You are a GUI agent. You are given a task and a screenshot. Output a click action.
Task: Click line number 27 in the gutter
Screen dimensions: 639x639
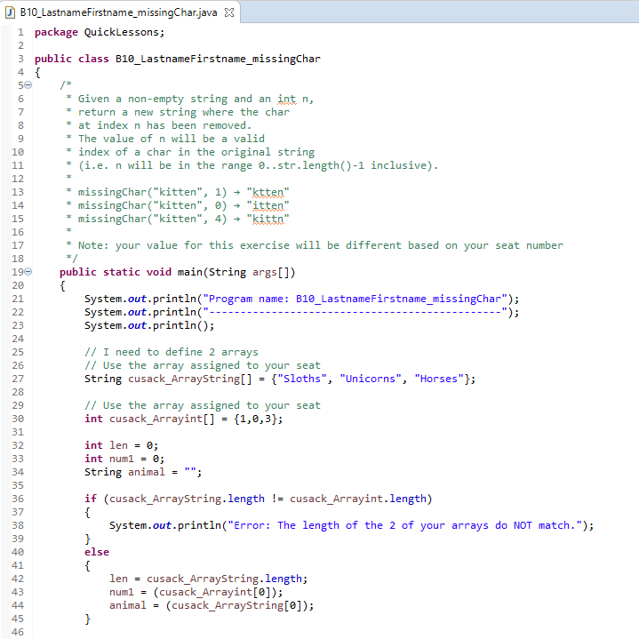[x=18, y=379]
